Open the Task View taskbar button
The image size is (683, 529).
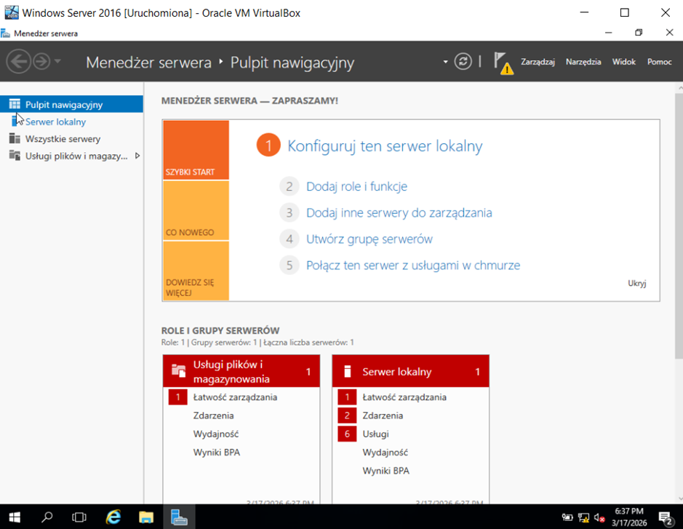(x=79, y=517)
